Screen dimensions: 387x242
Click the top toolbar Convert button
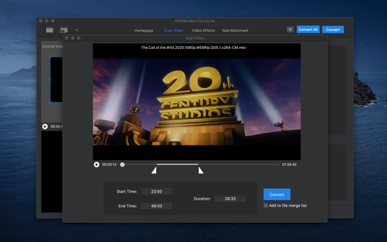point(333,29)
